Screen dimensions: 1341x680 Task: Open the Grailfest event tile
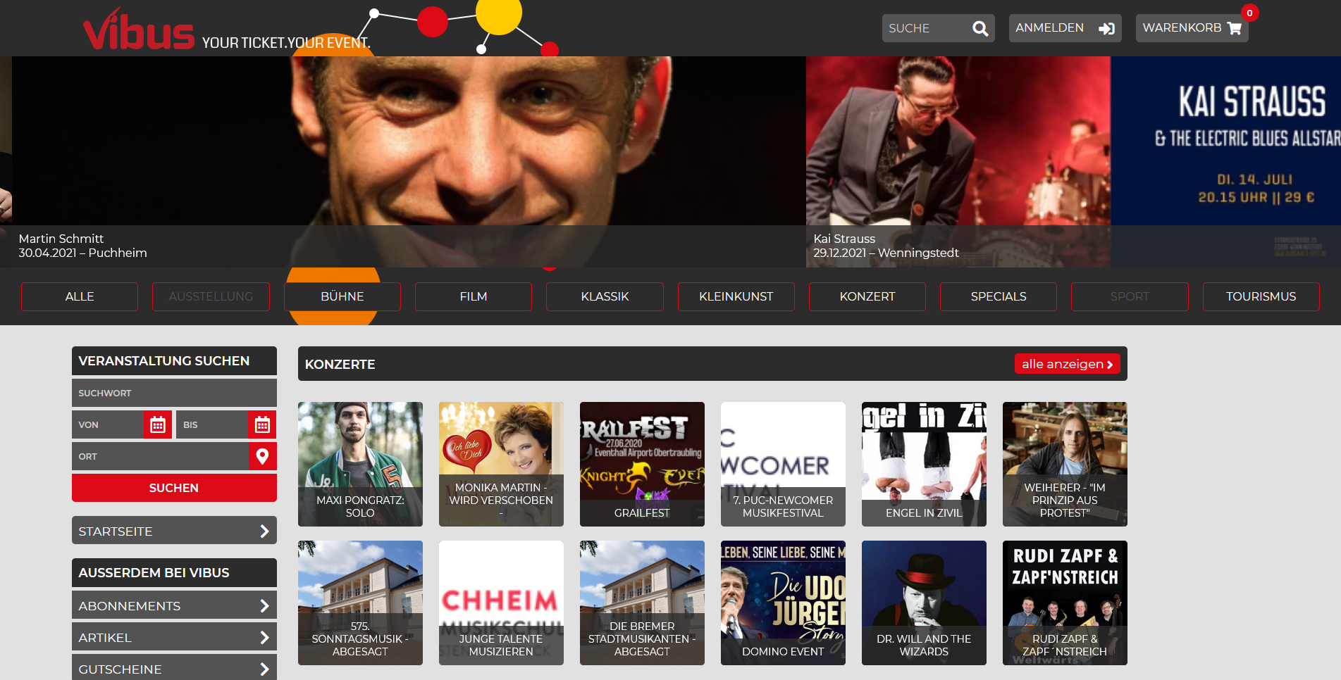click(x=642, y=464)
